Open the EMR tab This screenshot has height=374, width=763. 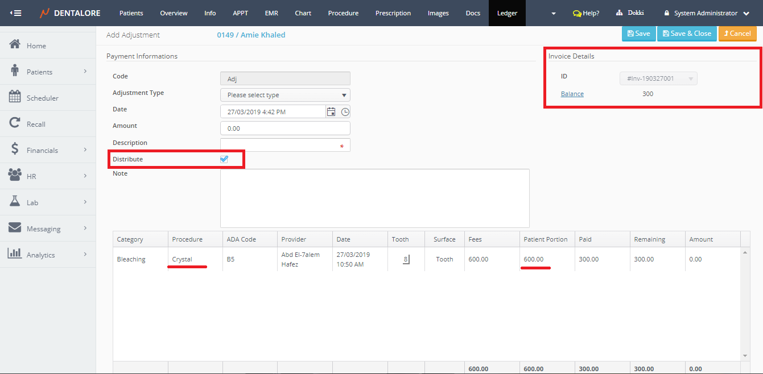(x=271, y=13)
